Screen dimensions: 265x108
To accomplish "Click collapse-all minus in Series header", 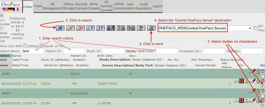I will (x=263, y=65).
